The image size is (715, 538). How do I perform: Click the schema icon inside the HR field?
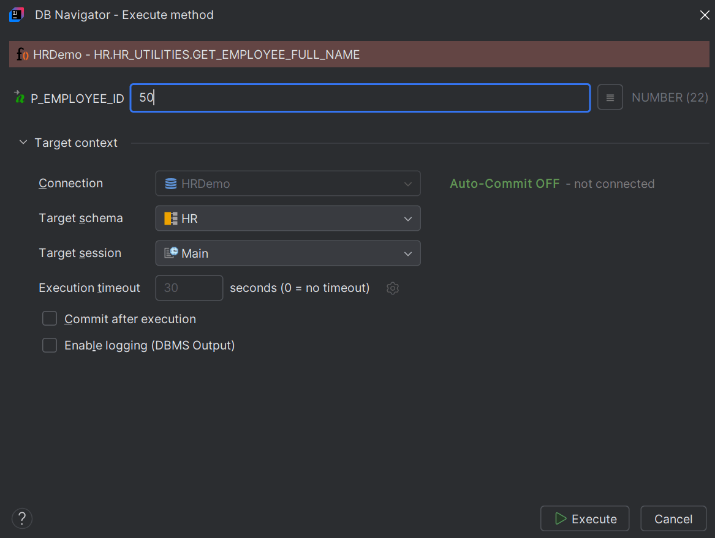[169, 218]
